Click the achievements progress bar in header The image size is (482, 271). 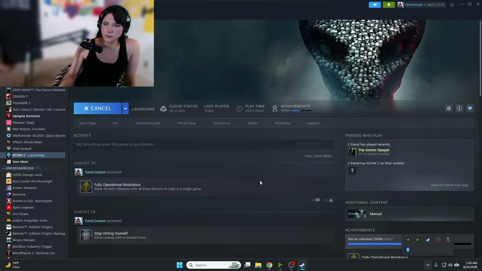[301, 111]
